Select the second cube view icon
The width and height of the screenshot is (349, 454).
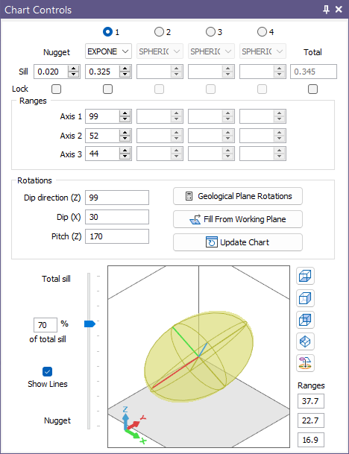[x=305, y=298]
